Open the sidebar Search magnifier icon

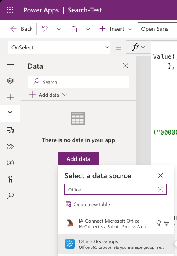click(10, 196)
